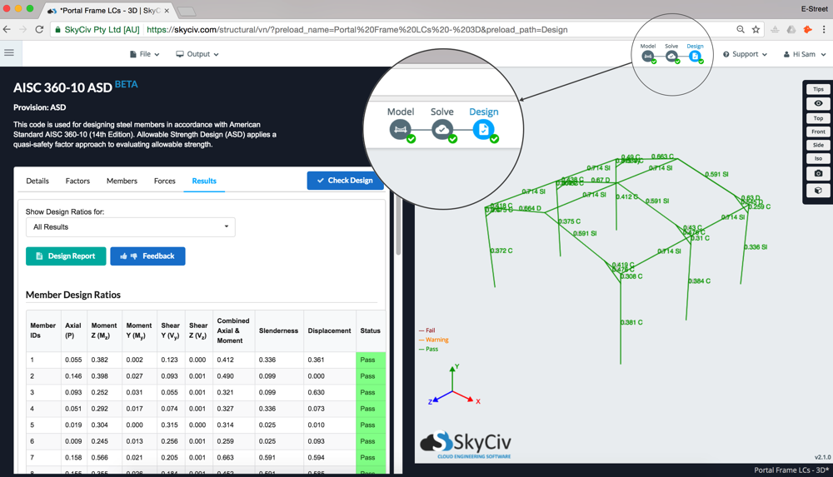Click the browser address bar URL

tap(357, 30)
